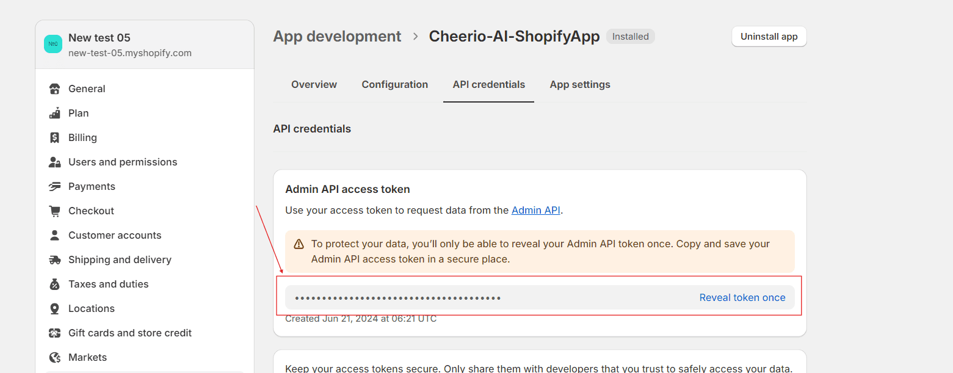
Task: Click the warning triangle icon in banner
Action: (299, 244)
